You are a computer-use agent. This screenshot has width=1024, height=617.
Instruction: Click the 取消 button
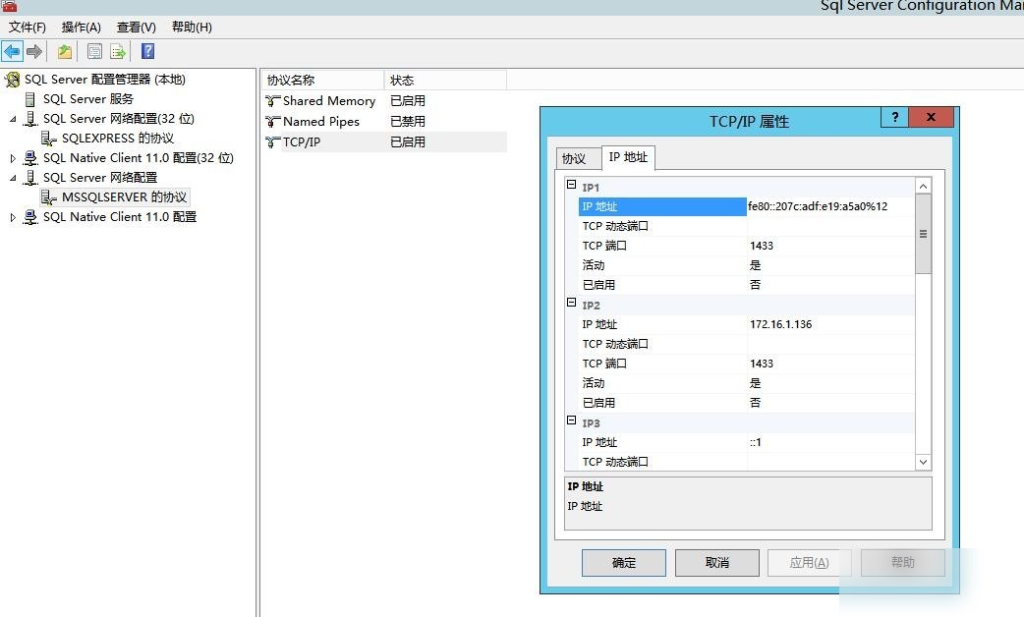point(717,562)
